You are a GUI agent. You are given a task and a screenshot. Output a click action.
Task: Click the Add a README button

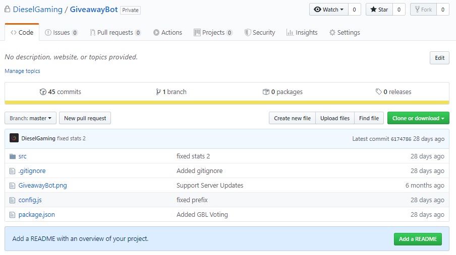click(418, 239)
